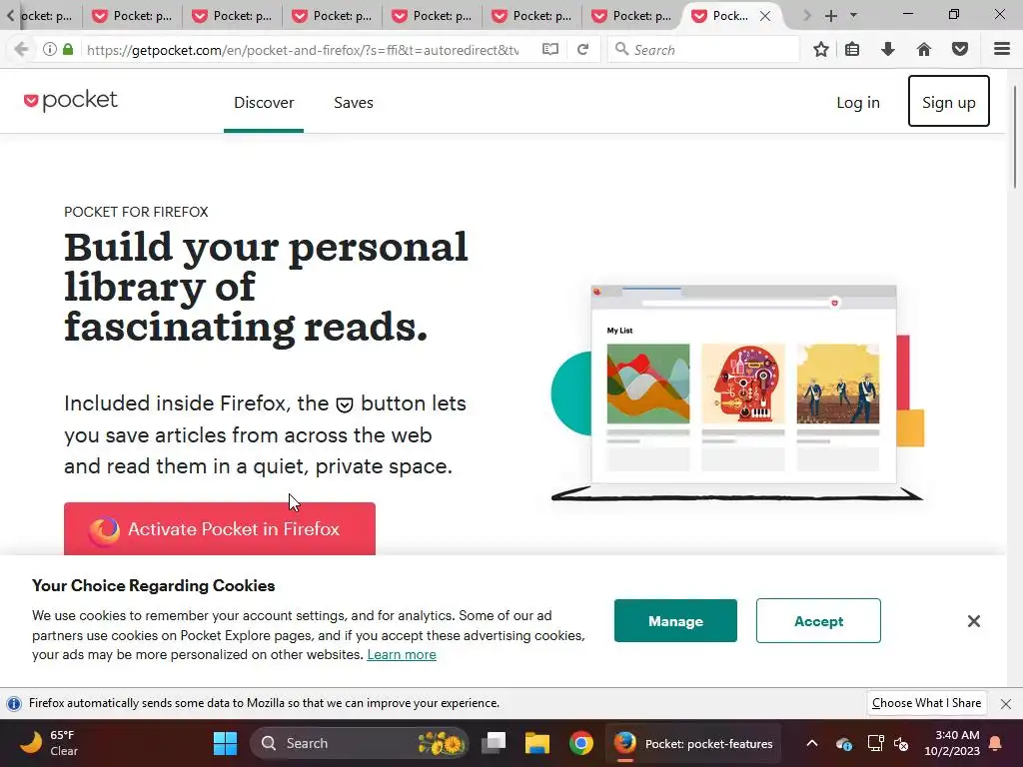
Task: Close the active Pocket tab
Action: (x=765, y=16)
